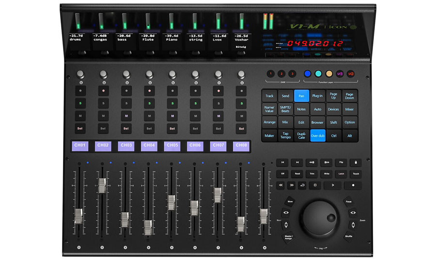Start playback with the play button
The image size is (436, 262).
332,185
